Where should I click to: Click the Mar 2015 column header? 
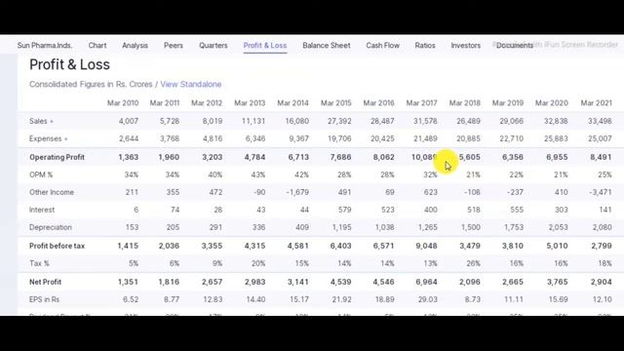(x=335, y=102)
